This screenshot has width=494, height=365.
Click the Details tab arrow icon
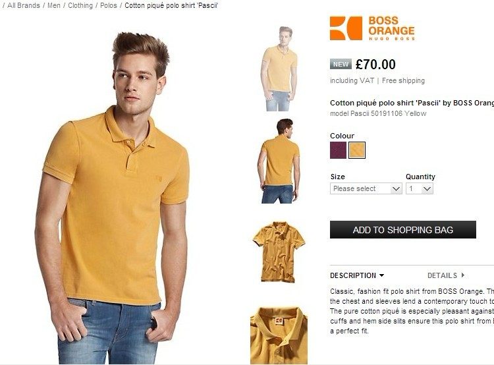463,275
